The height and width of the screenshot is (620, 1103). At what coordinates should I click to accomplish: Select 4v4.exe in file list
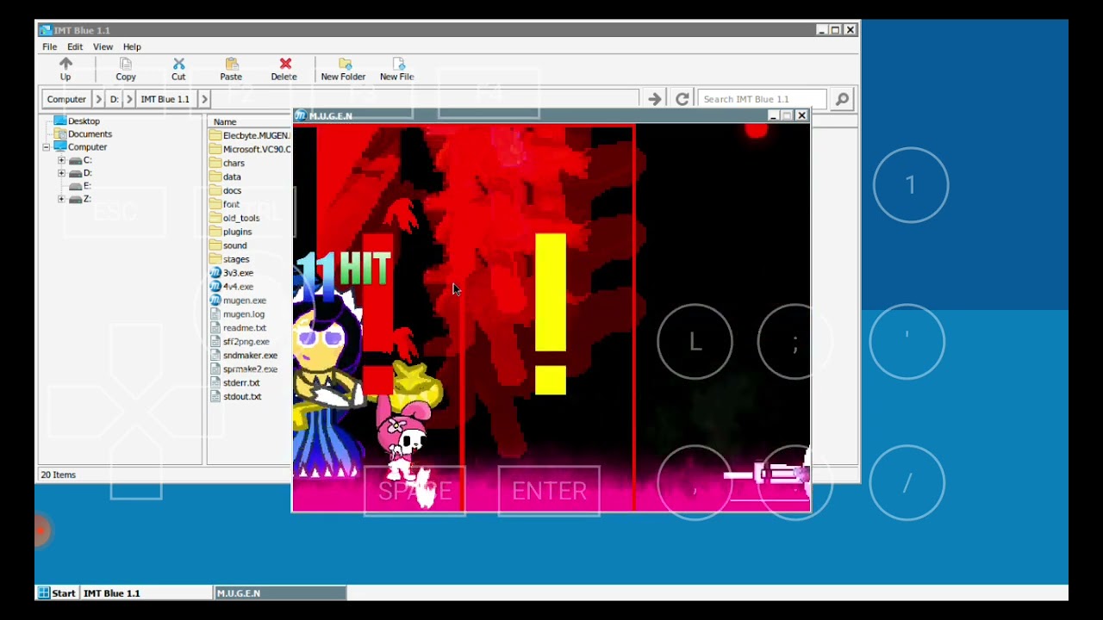click(232, 287)
